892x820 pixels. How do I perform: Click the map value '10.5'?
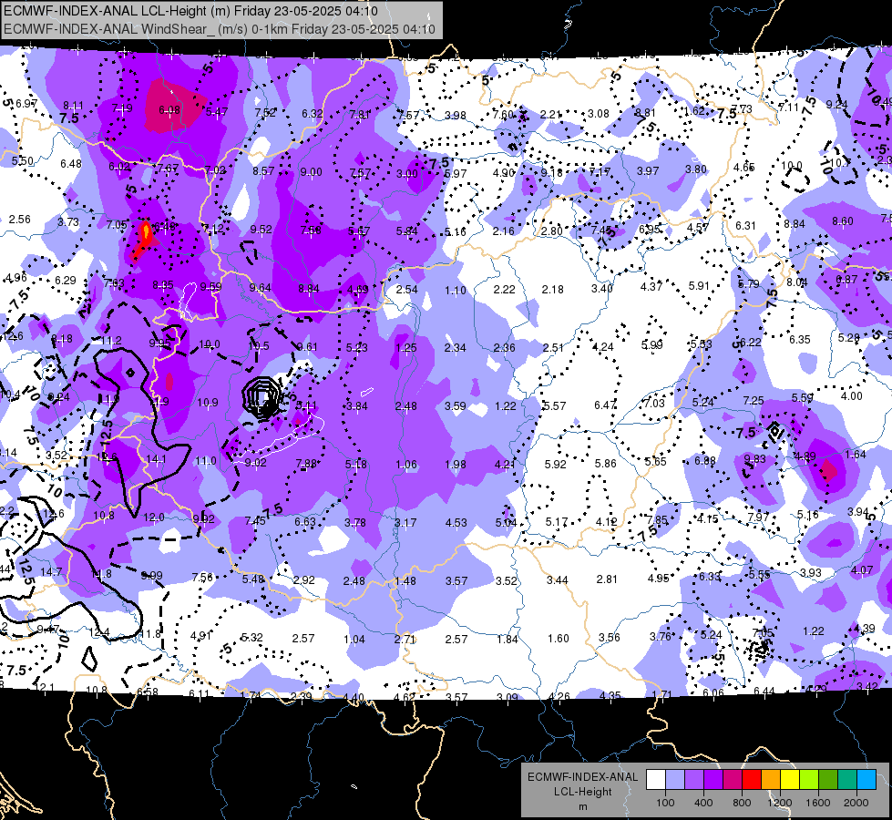pyautogui.click(x=259, y=346)
